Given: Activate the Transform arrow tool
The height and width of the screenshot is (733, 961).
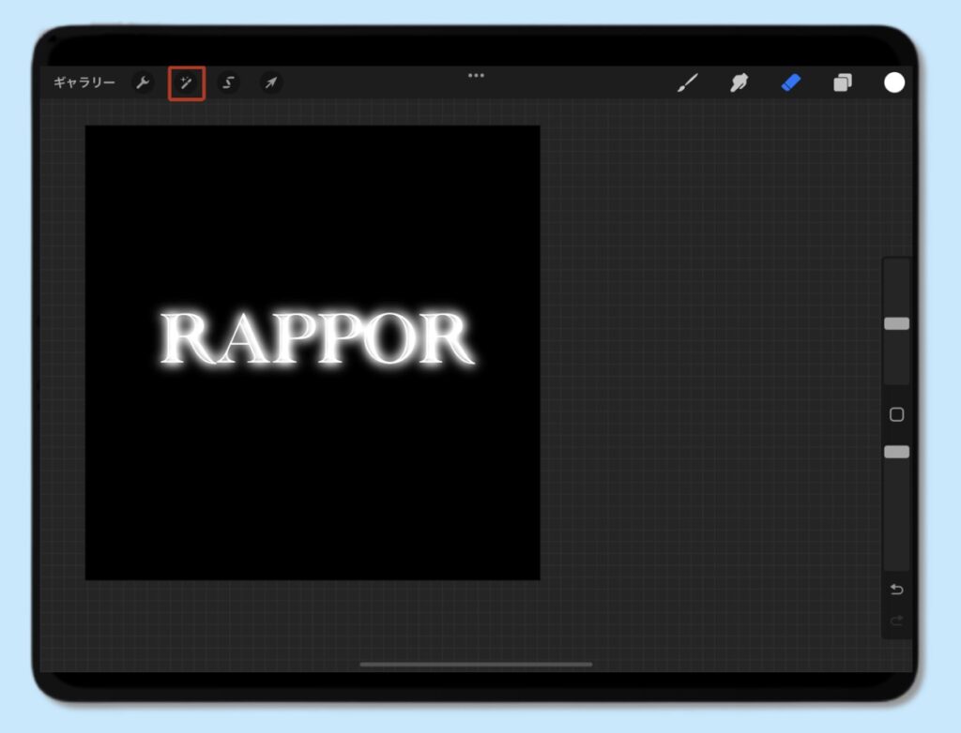Looking at the screenshot, I should pos(271,82).
